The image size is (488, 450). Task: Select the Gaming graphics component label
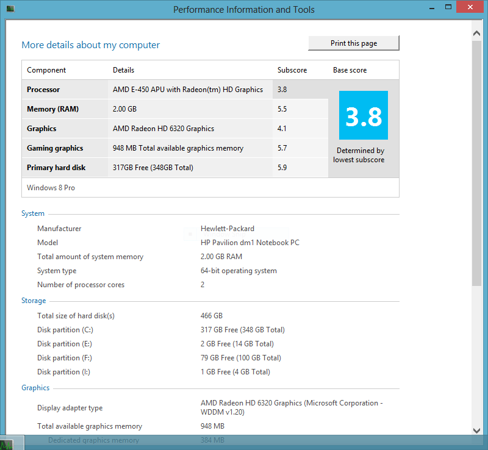pyautogui.click(x=55, y=148)
